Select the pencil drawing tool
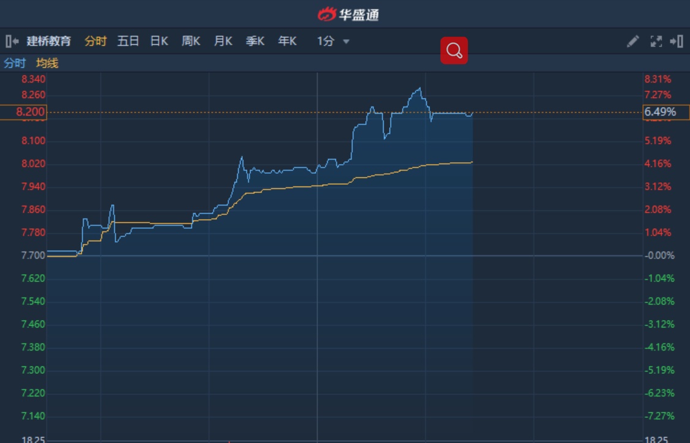The height and width of the screenshot is (443, 690). 632,42
